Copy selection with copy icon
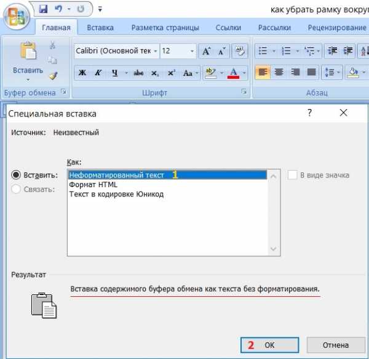Viewport: 369px width, 359px height. 52,60
